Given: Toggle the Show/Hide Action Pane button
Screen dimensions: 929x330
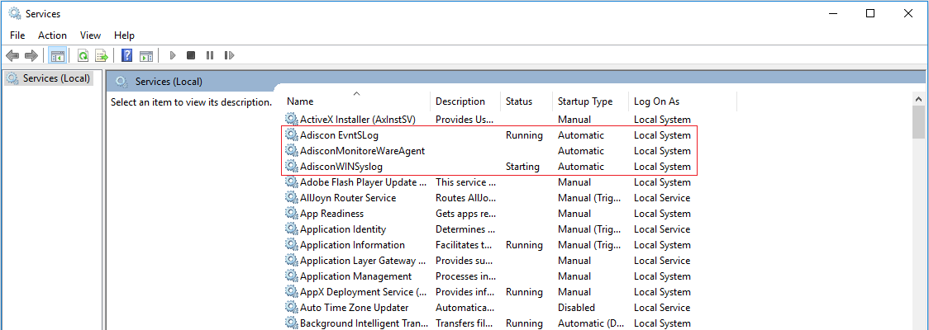Looking at the screenshot, I should point(146,55).
